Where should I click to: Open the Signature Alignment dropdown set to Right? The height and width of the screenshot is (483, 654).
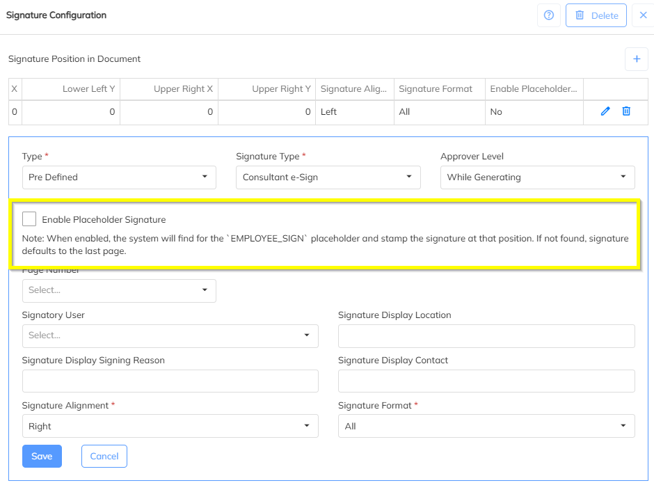click(x=170, y=426)
